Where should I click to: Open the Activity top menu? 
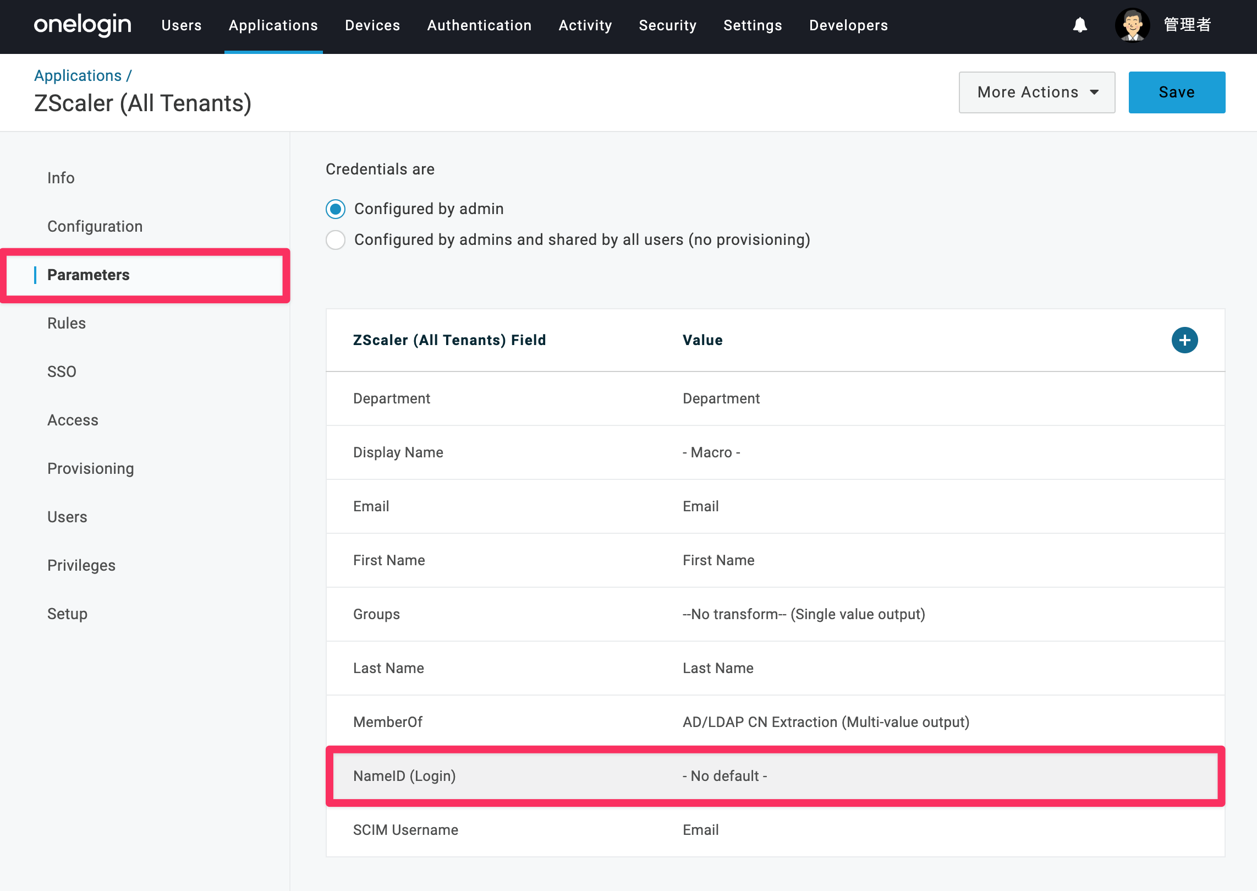(585, 25)
